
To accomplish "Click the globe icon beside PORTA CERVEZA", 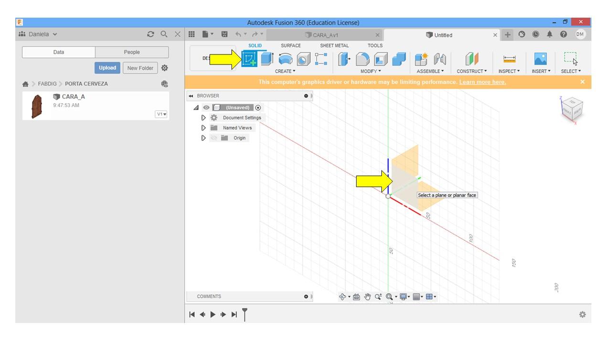I will click(165, 84).
